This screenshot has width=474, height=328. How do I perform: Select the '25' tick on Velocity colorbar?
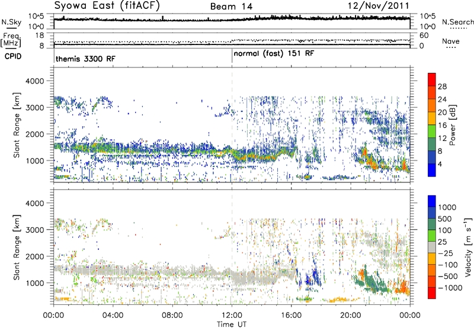pos(443,242)
